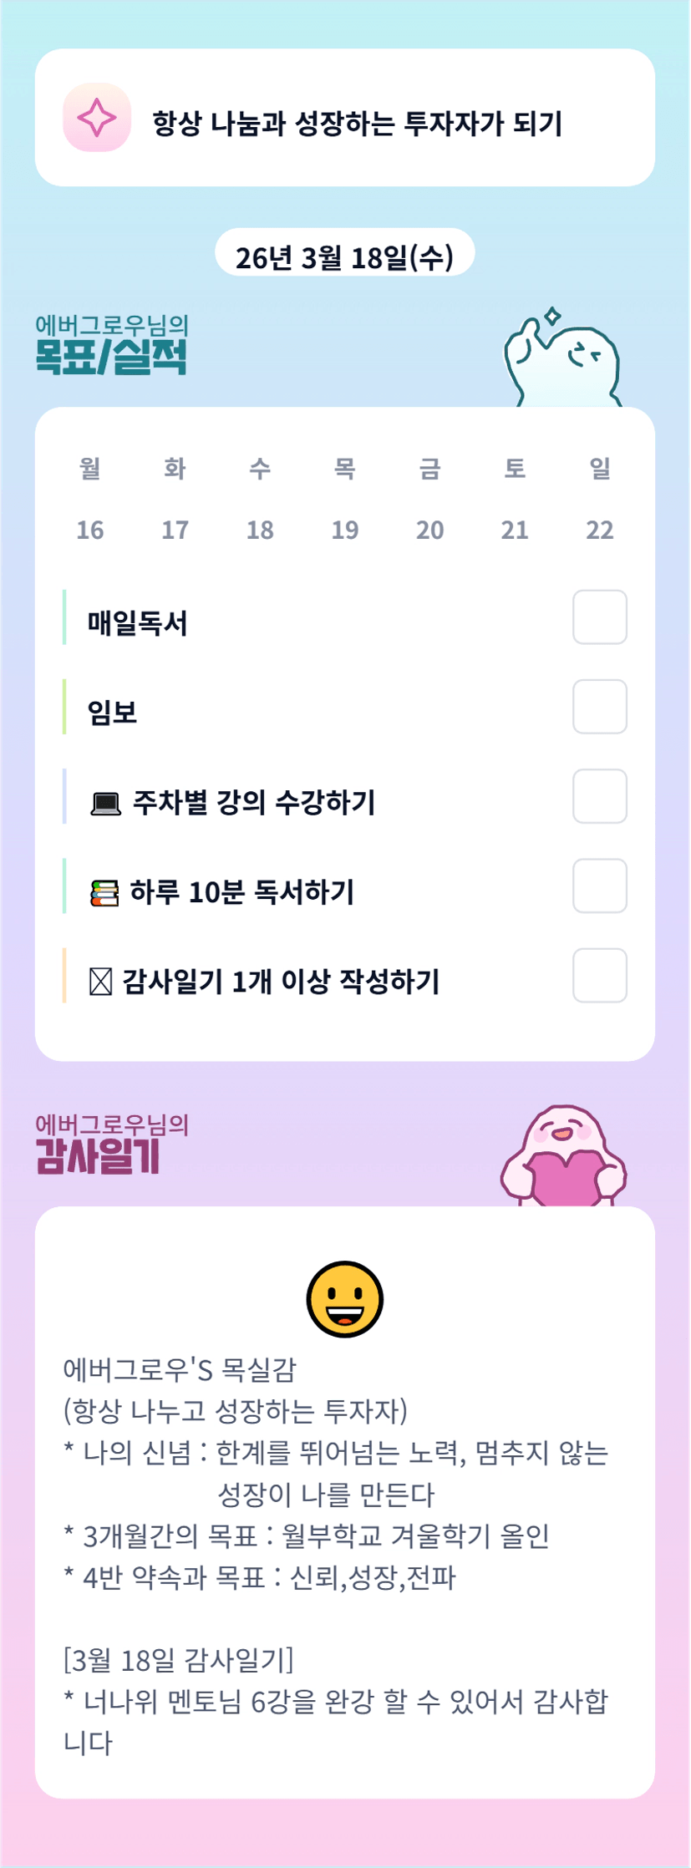The image size is (691, 1868).
Task: Choose Sunday 22 in the week row
Action: click(x=600, y=530)
